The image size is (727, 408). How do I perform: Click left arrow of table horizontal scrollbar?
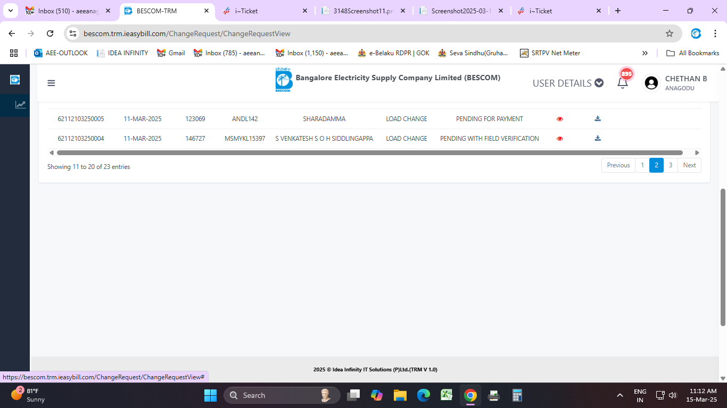52,152
